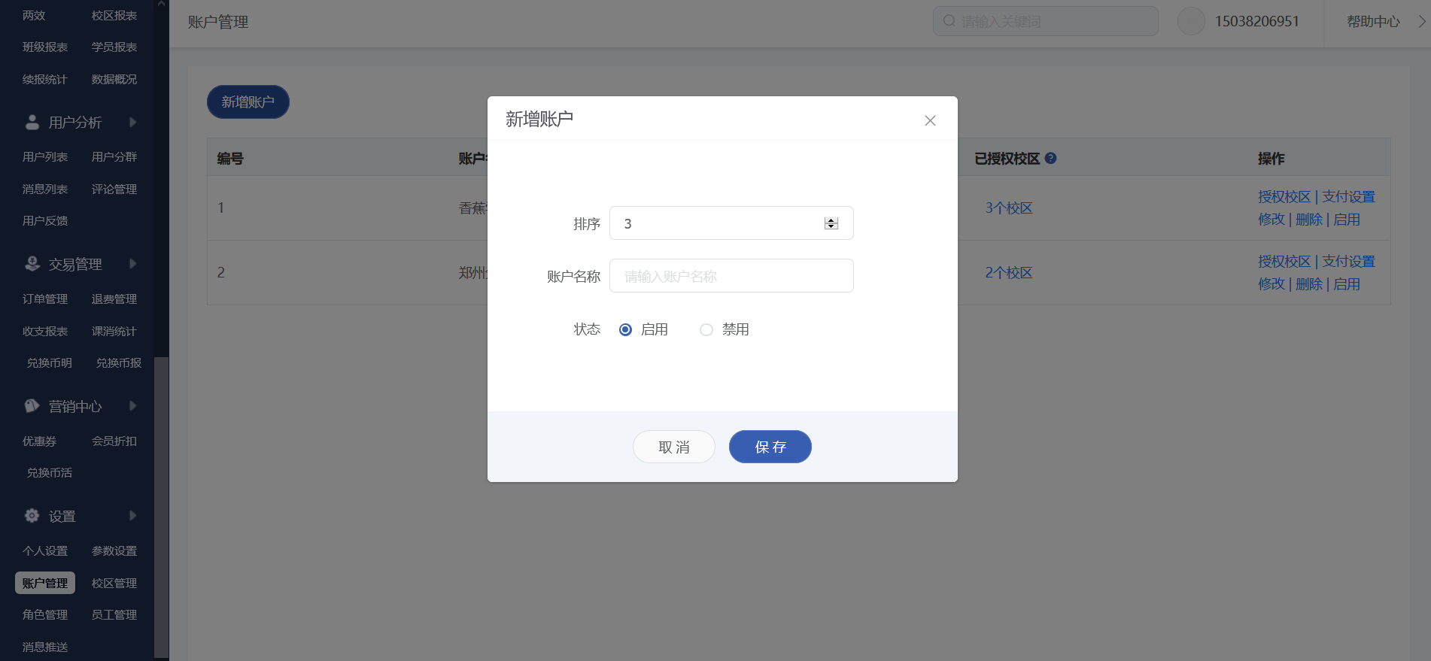Click 支付设置 link in row 2
1431x661 pixels.
tap(1348, 261)
